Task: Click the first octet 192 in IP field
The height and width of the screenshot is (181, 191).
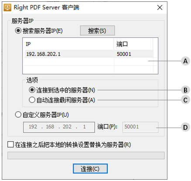Action: coord(33,127)
